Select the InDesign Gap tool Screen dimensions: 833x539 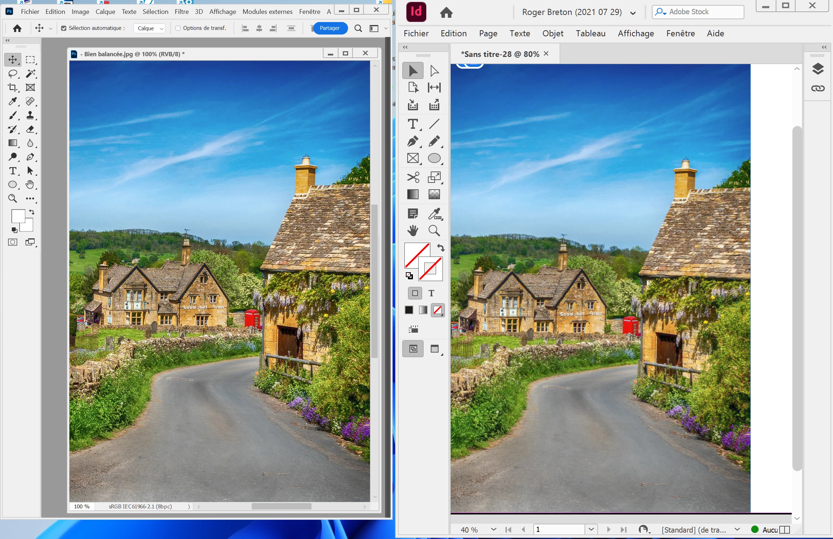(x=434, y=88)
